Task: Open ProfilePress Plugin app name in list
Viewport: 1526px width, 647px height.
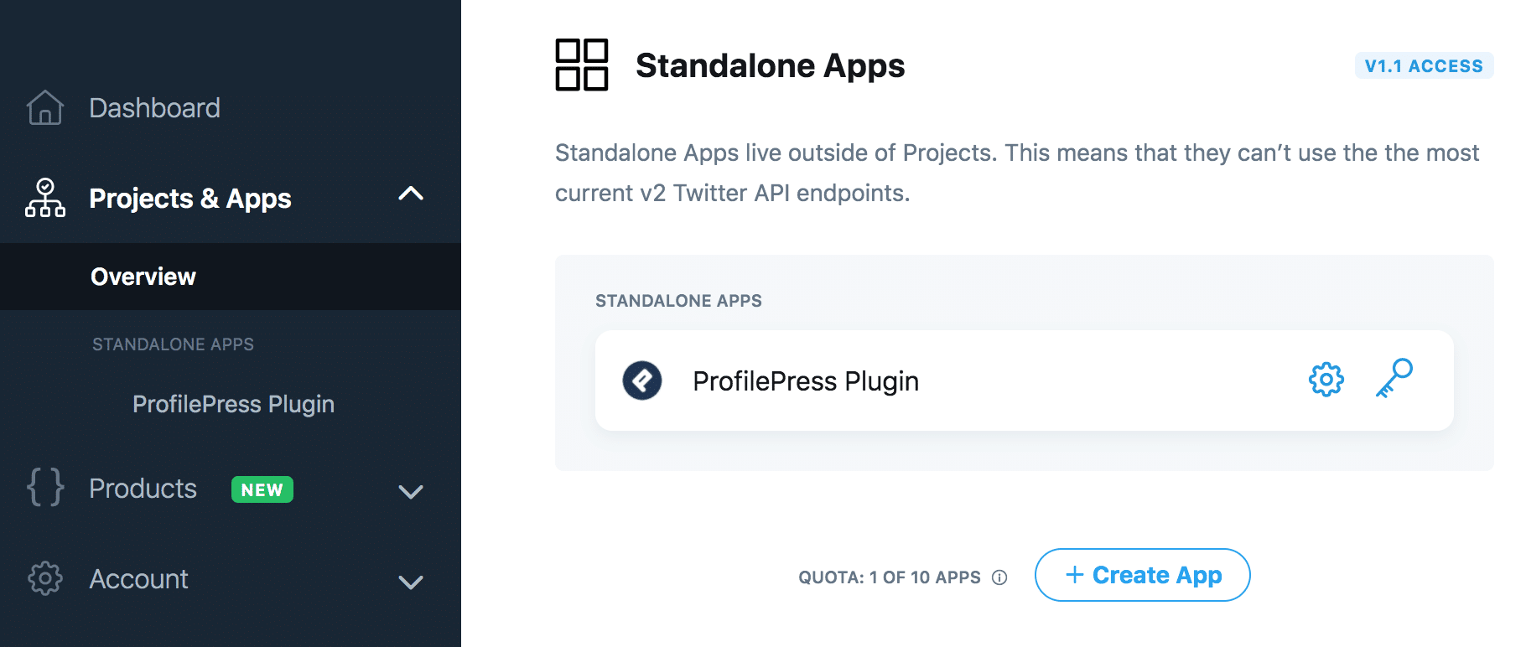Action: tap(806, 381)
